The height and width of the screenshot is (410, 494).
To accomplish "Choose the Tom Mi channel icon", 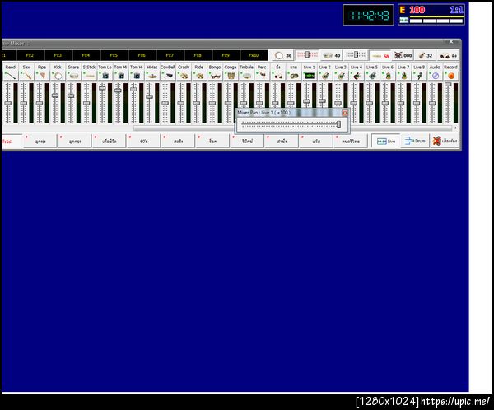I will (121, 76).
